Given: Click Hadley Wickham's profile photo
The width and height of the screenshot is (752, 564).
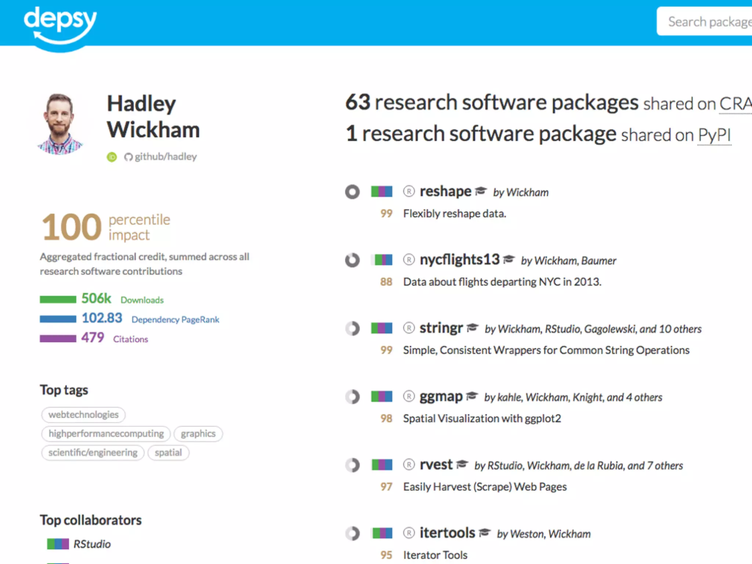Looking at the screenshot, I should tap(60, 124).
